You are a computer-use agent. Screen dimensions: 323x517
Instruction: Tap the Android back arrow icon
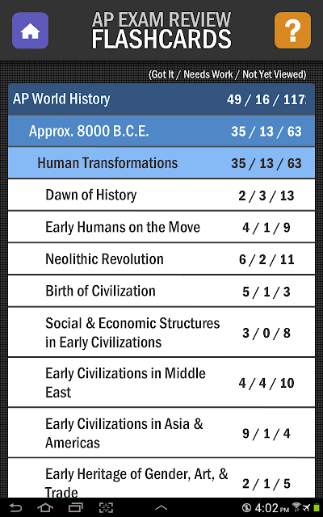(x=15, y=507)
